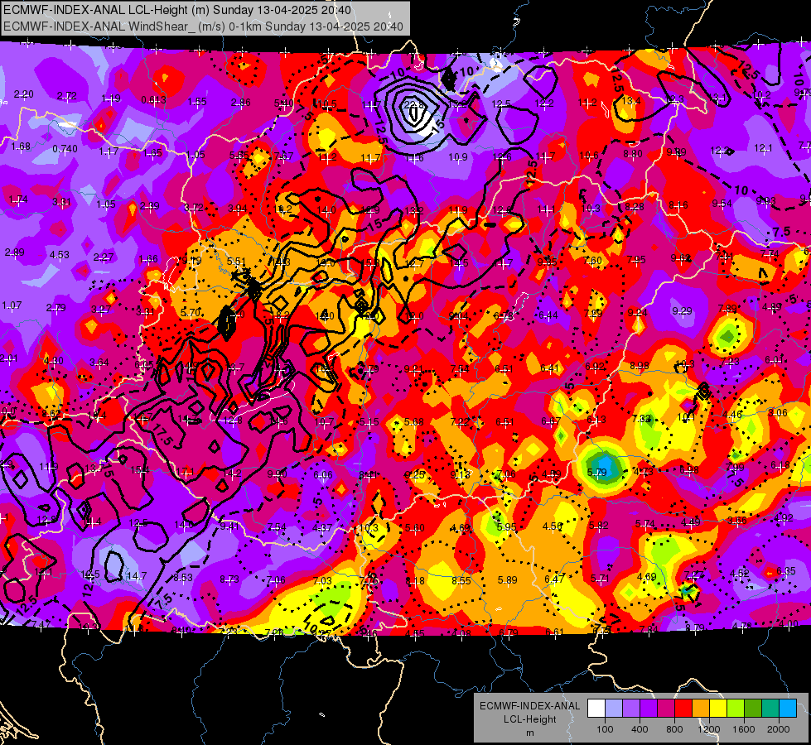Click the '400' legend scale label
The width and height of the screenshot is (811, 745).
(640, 729)
